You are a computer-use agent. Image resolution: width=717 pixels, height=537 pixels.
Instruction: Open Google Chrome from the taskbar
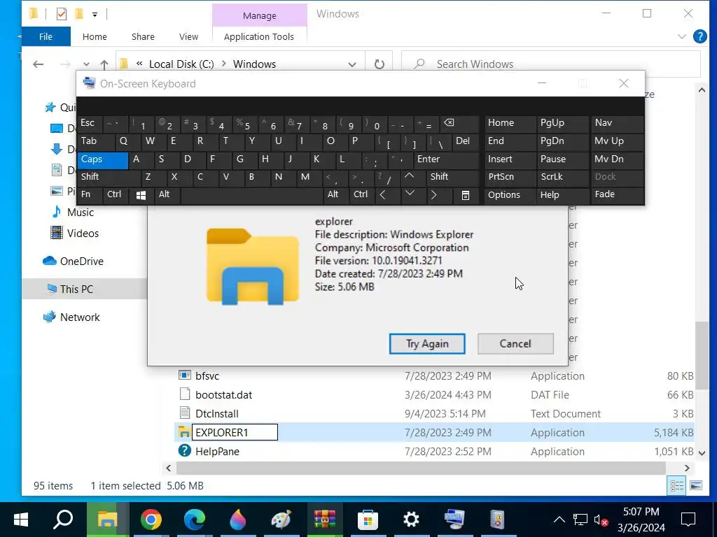pos(151,520)
